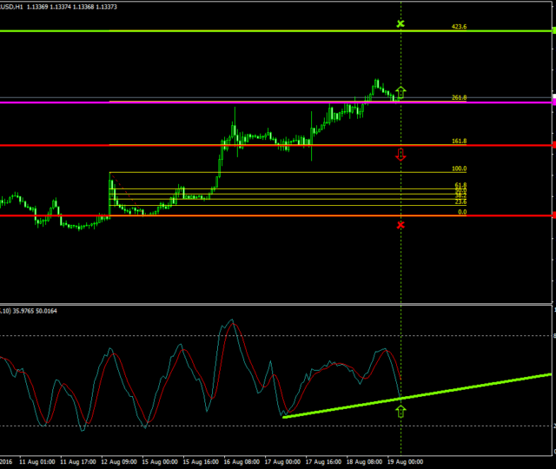Screen dimensions: 556x469
Task: Select the red down arrow below the 161.8 line
Action: click(x=400, y=155)
